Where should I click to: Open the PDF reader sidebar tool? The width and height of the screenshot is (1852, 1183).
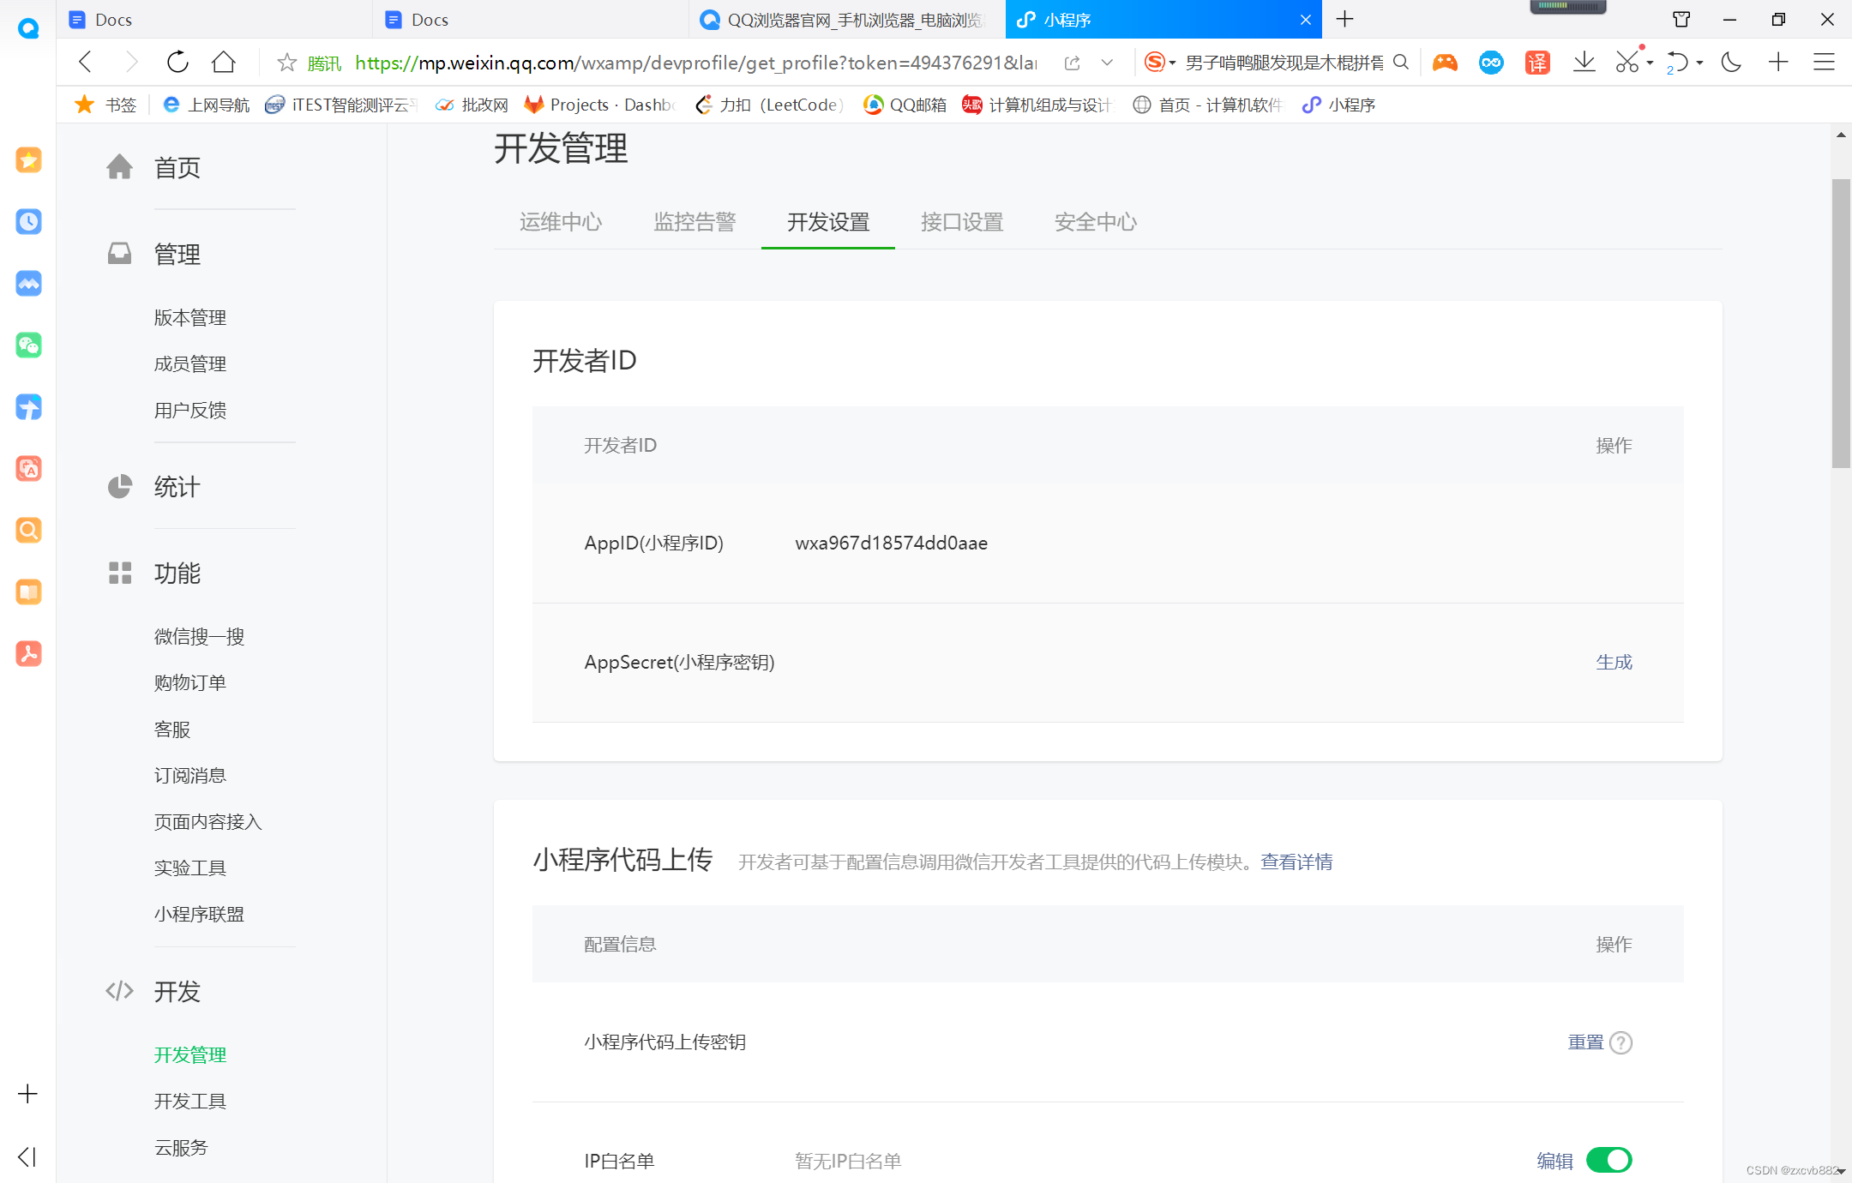pyautogui.click(x=28, y=653)
